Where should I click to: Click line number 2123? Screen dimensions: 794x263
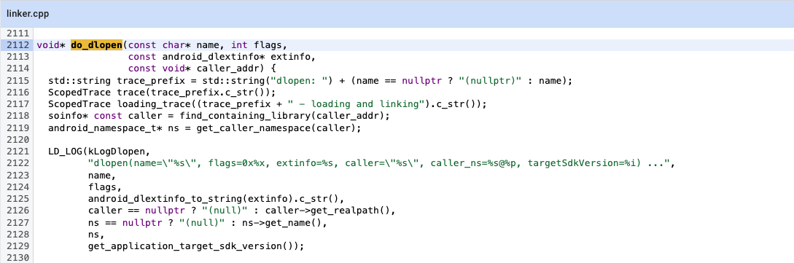[17, 176]
